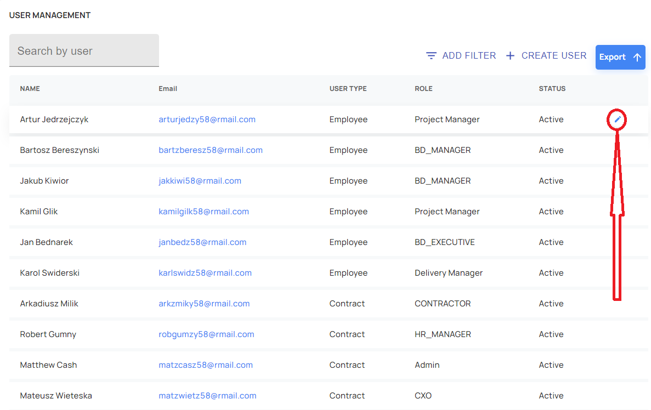The image size is (651, 410).
Task: Click the STATUS column header
Action: [552, 89]
